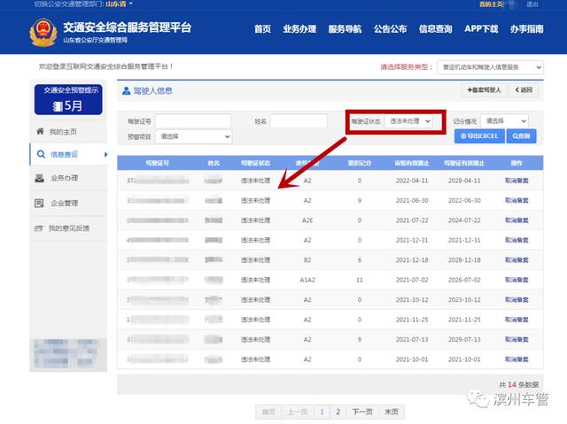This screenshot has width=567, height=424.
Task: Open the 记分情况 dropdown
Action: coord(504,121)
